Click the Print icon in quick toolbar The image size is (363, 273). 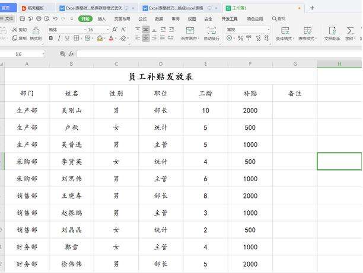click(39, 19)
